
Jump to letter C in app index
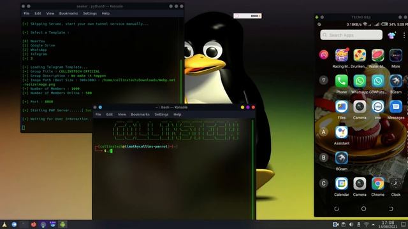[x=324, y=183]
